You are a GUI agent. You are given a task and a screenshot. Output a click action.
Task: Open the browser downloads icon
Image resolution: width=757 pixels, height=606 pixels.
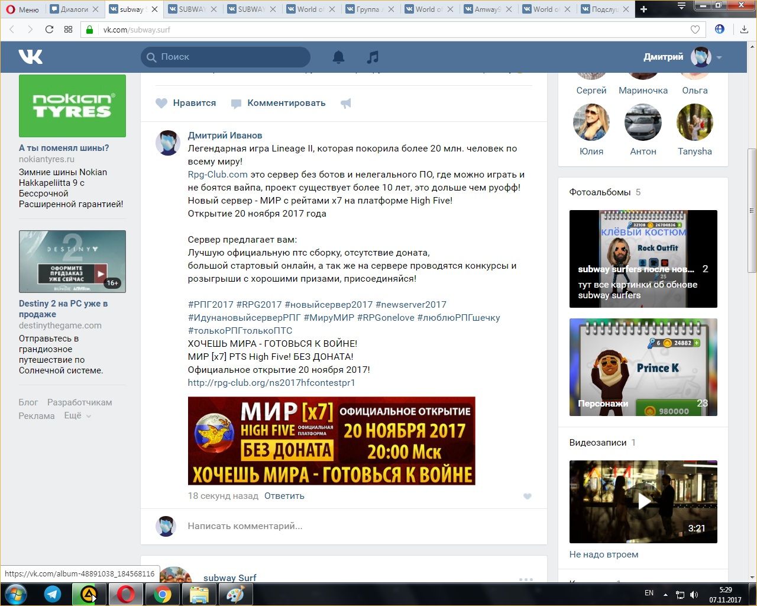click(744, 29)
